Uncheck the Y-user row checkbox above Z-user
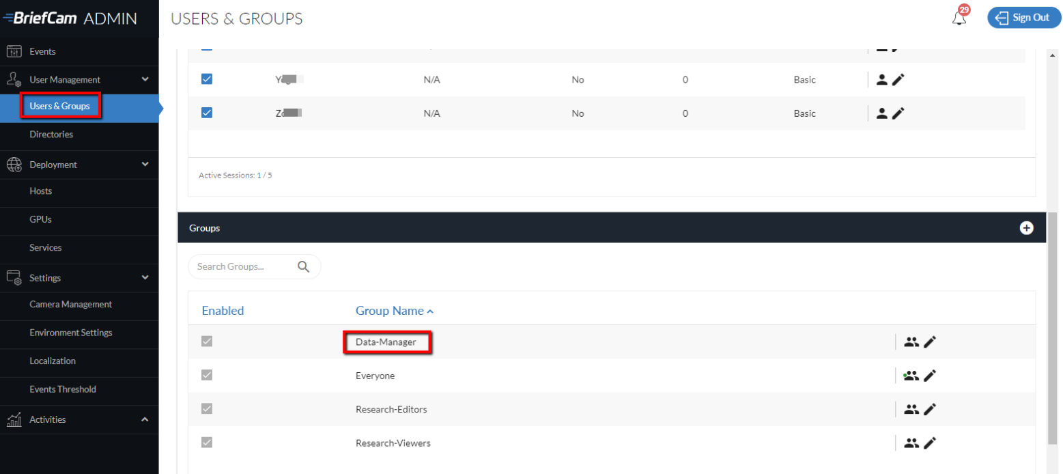The width and height of the screenshot is (1063, 474). pos(207,79)
